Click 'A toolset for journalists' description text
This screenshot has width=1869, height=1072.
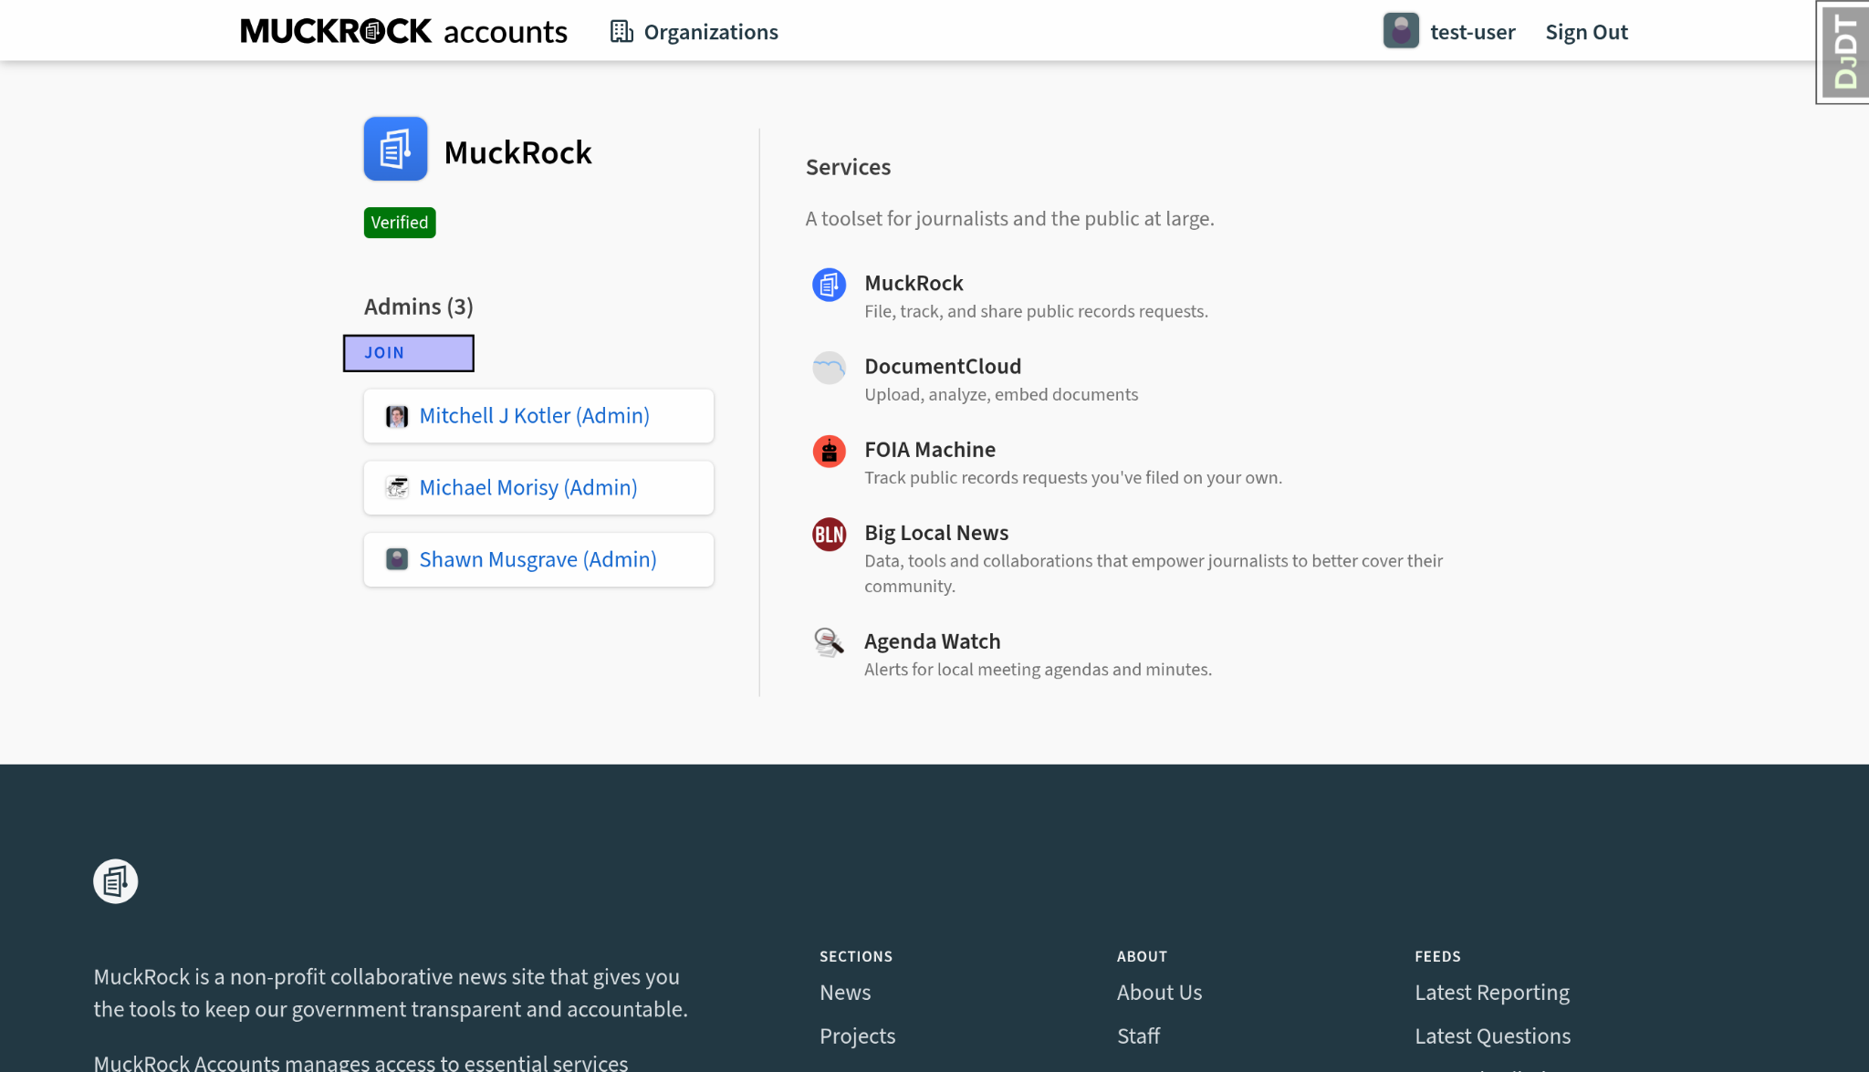(1009, 219)
